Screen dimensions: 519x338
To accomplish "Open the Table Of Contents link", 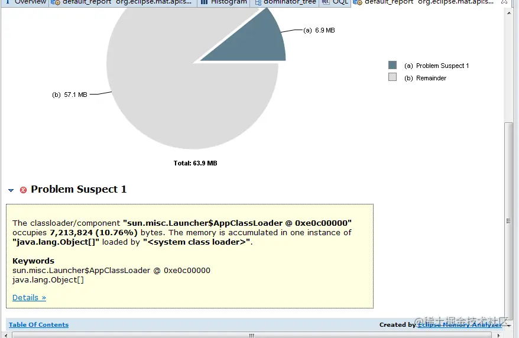I will tap(39, 325).
